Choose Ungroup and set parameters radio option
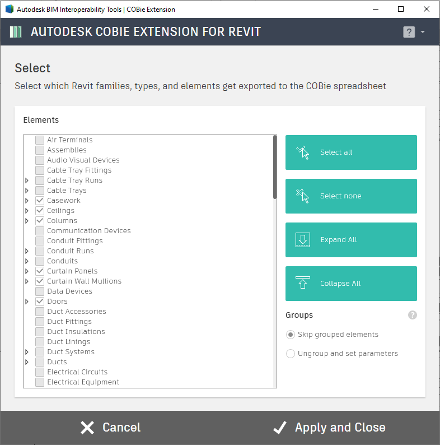The width and height of the screenshot is (440, 445). tap(291, 354)
